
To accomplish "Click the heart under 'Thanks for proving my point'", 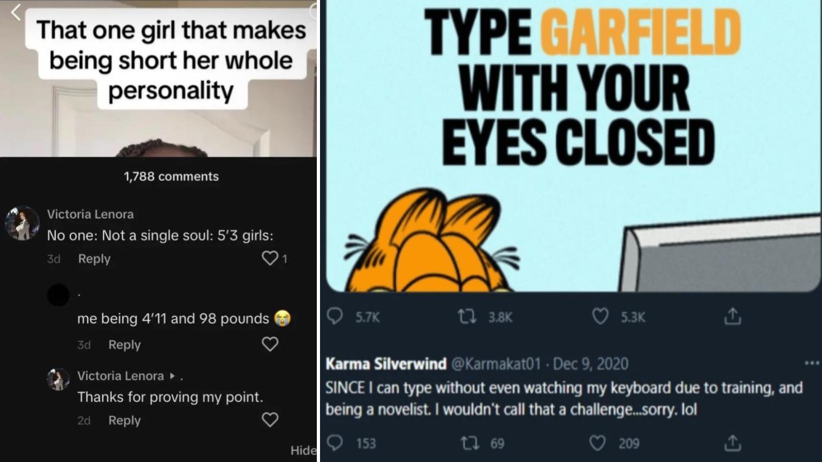I will pyautogui.click(x=270, y=420).
